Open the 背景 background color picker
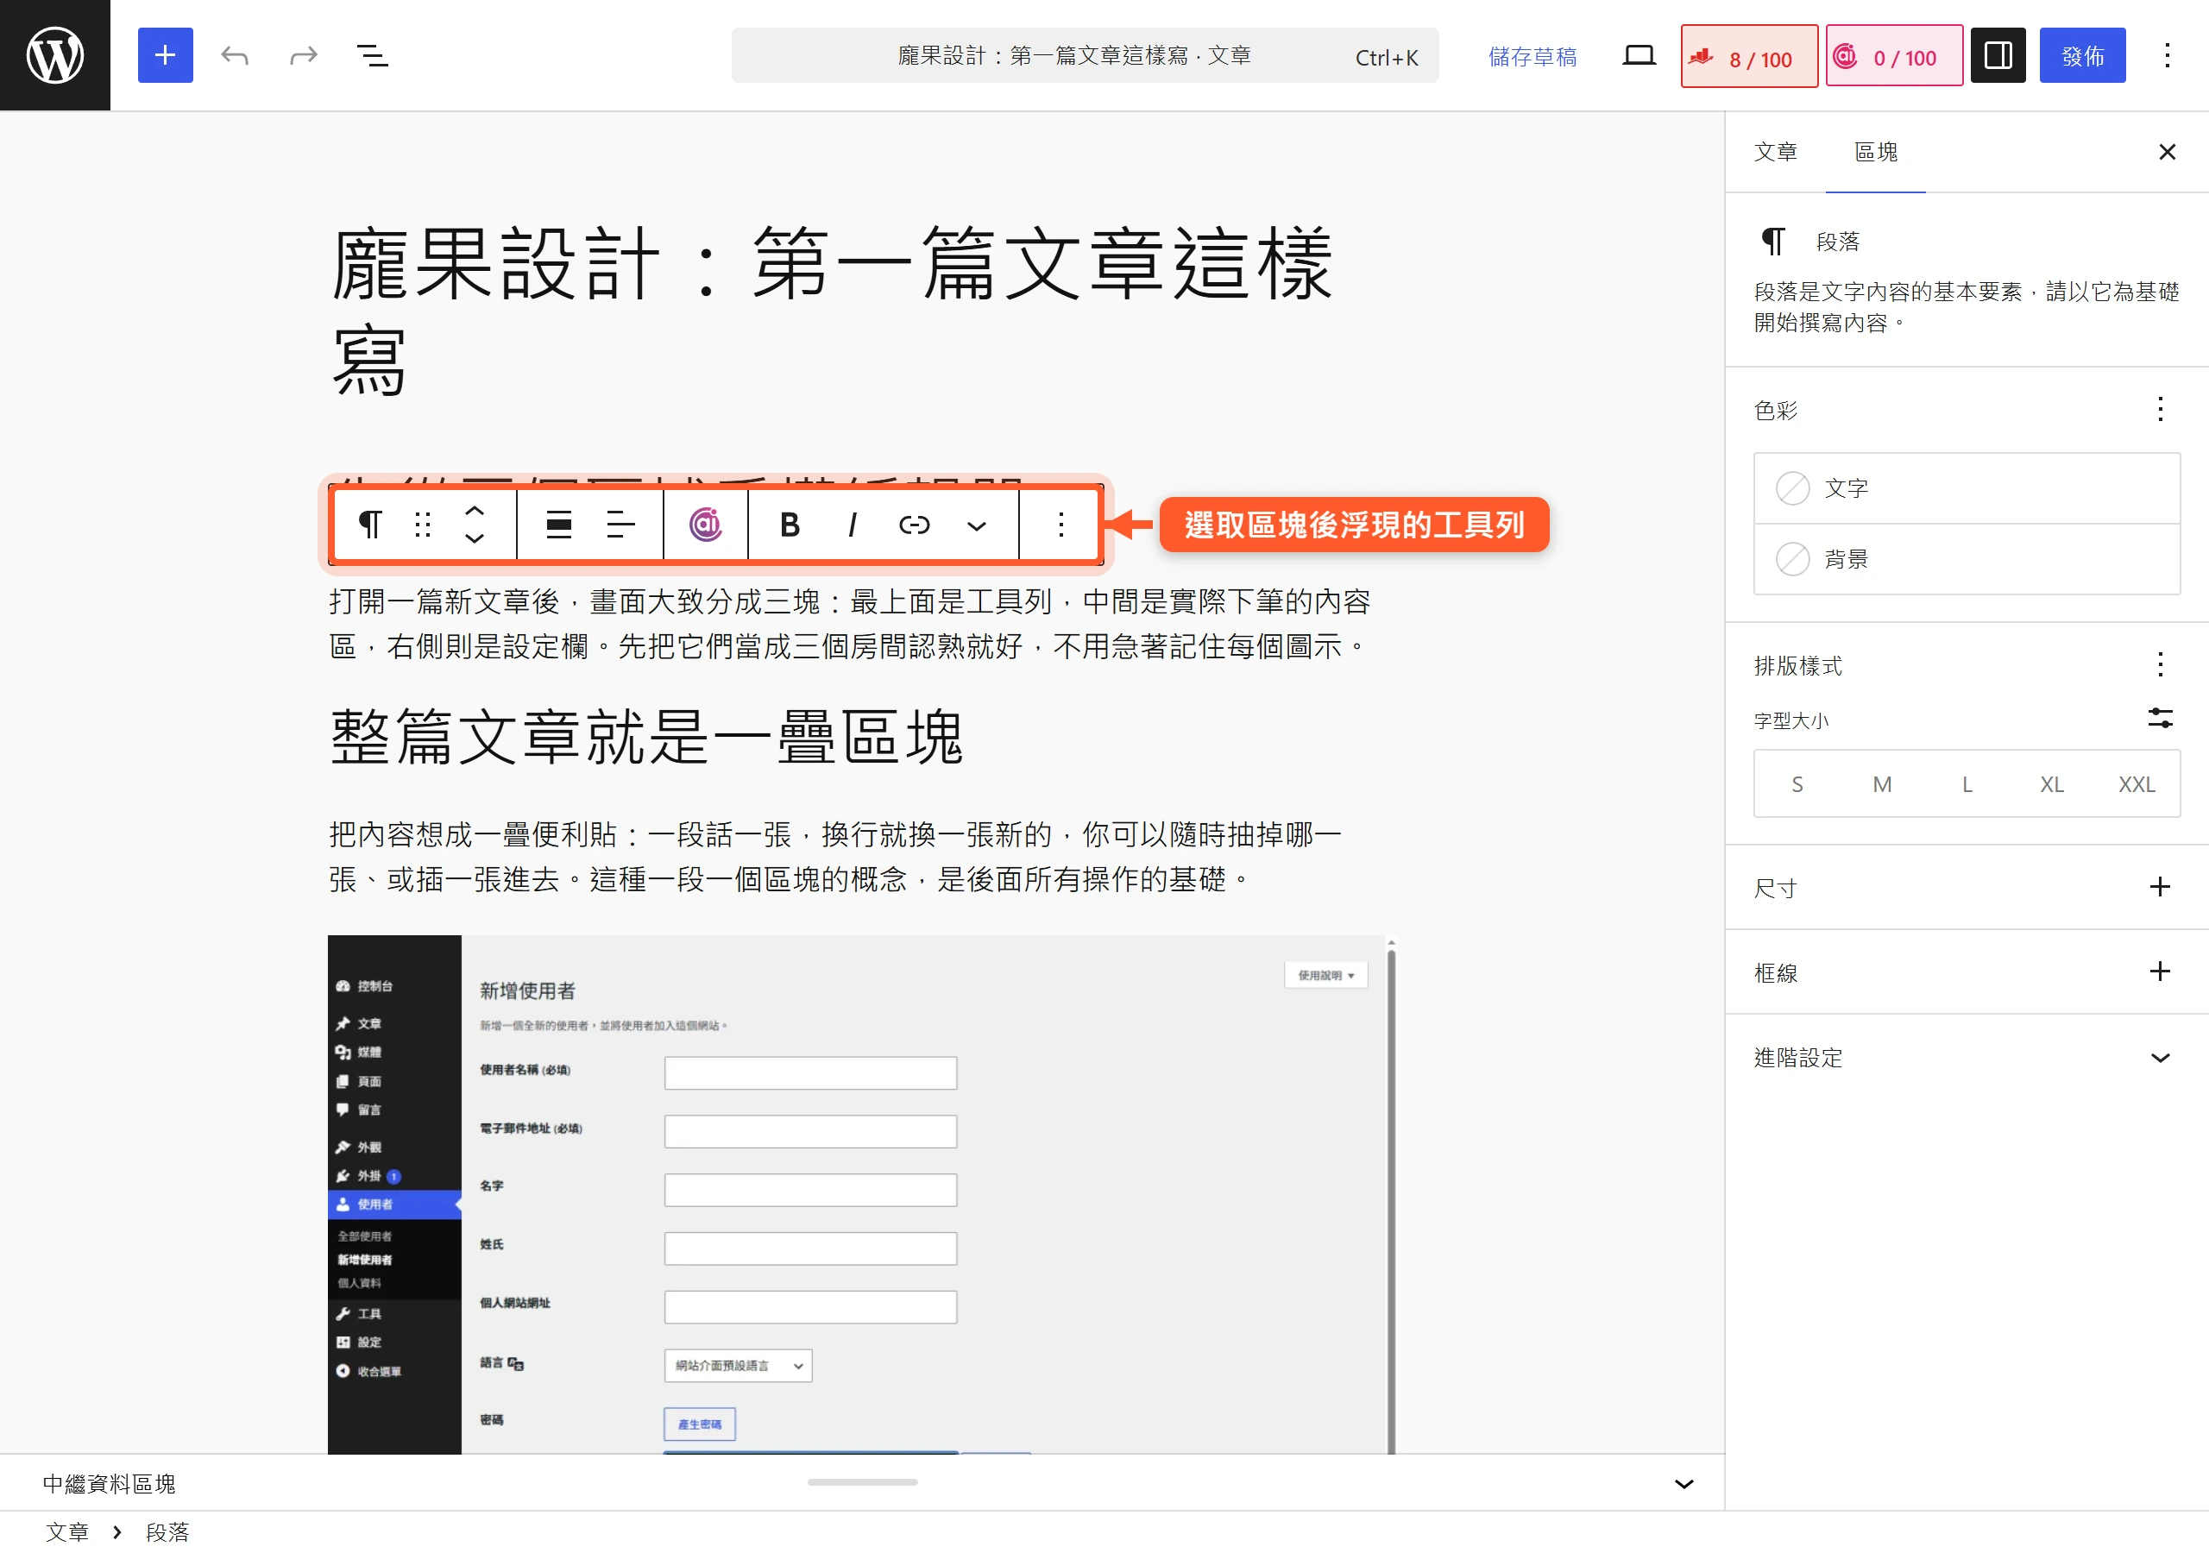 click(x=1966, y=559)
